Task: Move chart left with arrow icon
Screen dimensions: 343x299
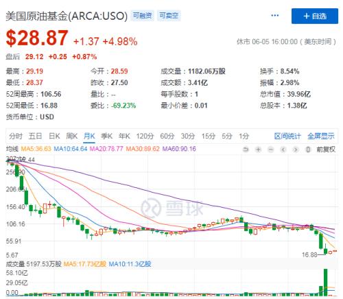Action: 283,149
